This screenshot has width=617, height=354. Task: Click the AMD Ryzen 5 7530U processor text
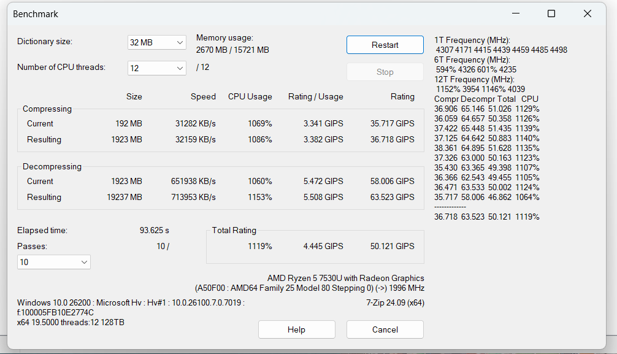tap(345, 278)
